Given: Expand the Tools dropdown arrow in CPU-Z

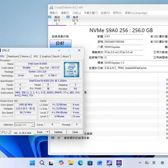Looking at the screenshot, I should [48, 132].
